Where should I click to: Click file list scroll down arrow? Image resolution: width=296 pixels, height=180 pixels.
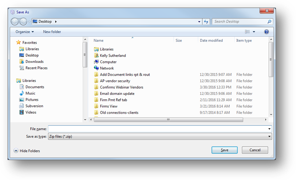(x=271, y=115)
